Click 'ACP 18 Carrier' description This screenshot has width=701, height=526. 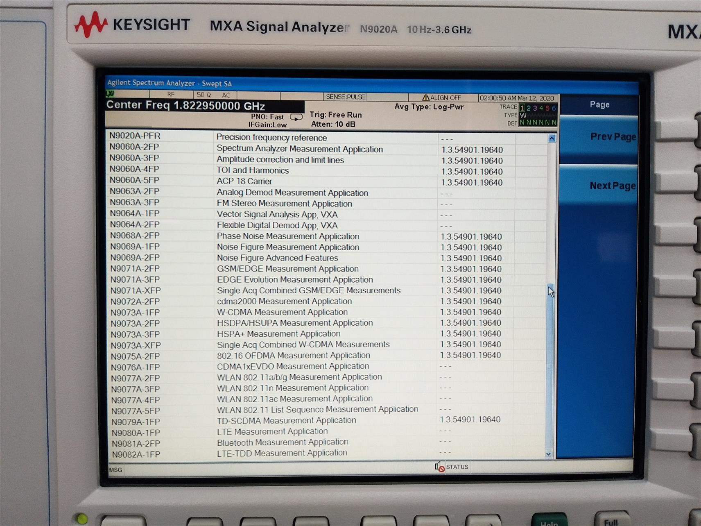point(244,181)
